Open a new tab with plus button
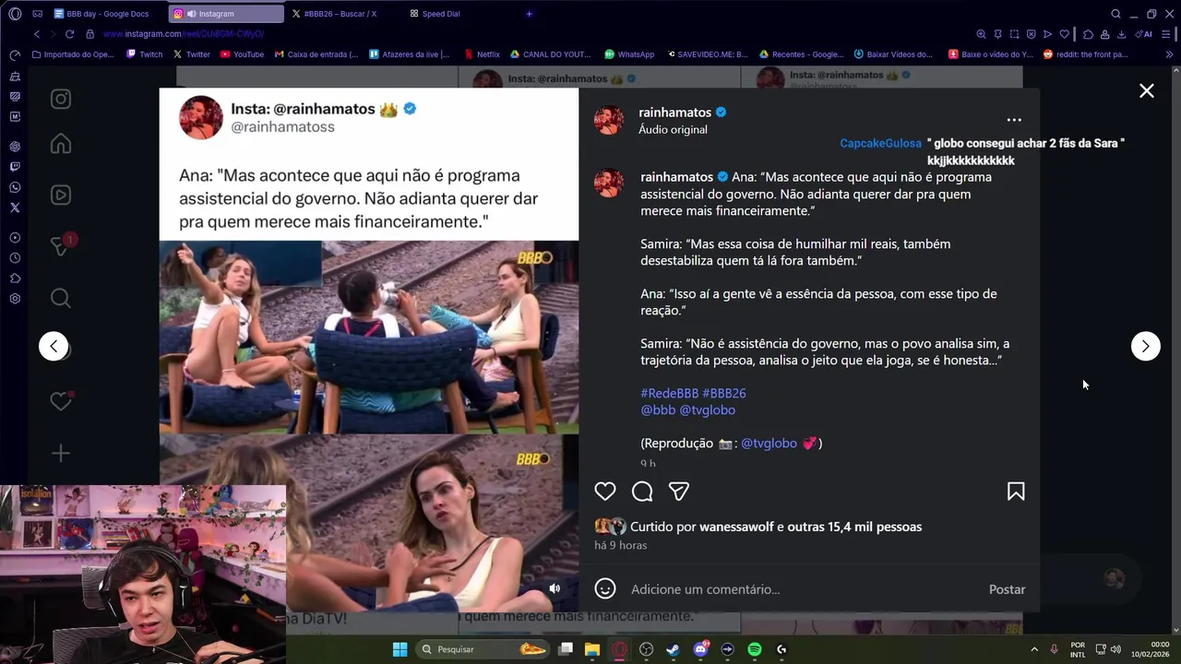1181x664 pixels. [529, 14]
